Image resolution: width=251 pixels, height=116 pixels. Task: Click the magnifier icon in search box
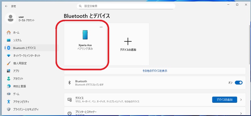(x=80, y=6)
